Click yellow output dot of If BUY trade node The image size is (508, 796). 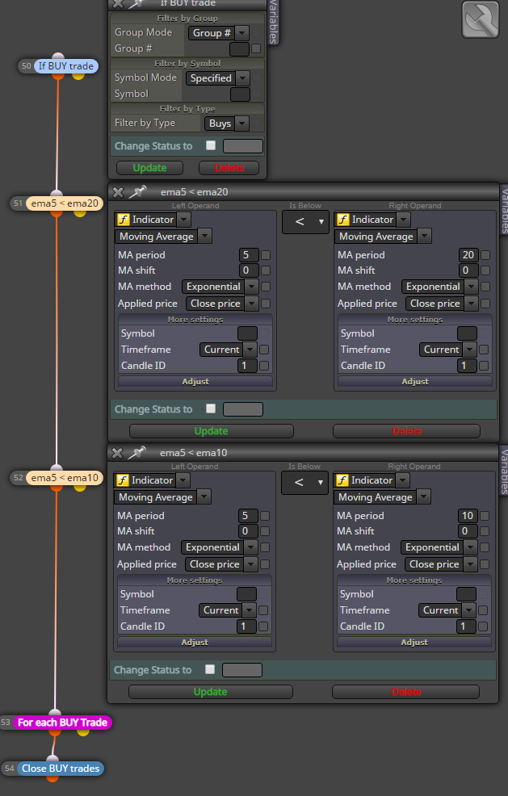point(78,76)
